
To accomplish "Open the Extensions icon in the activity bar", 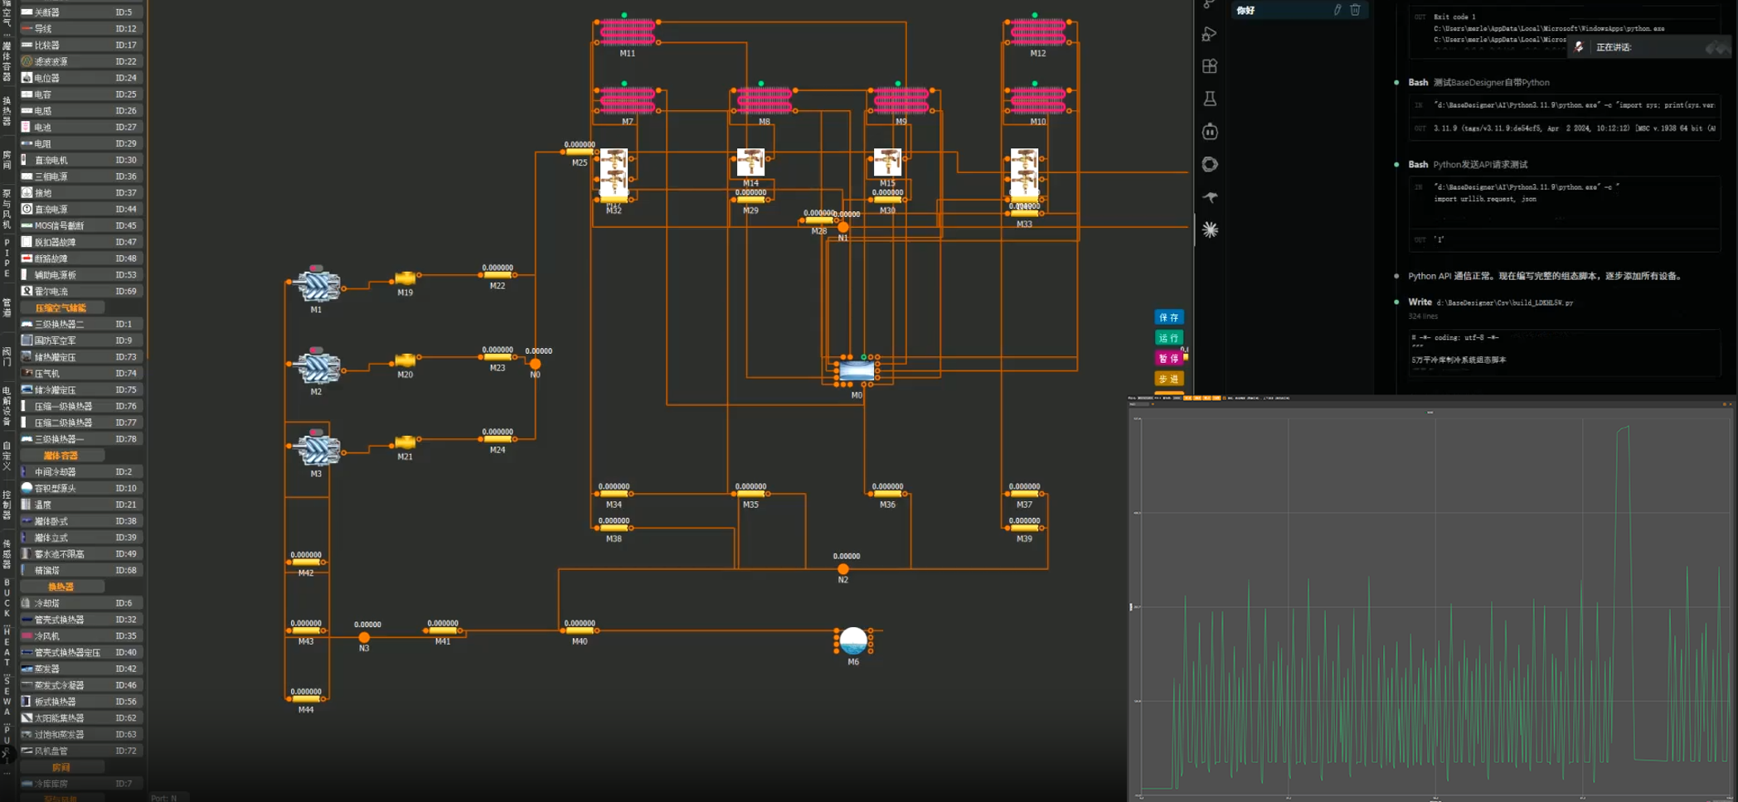I will coord(1210,66).
